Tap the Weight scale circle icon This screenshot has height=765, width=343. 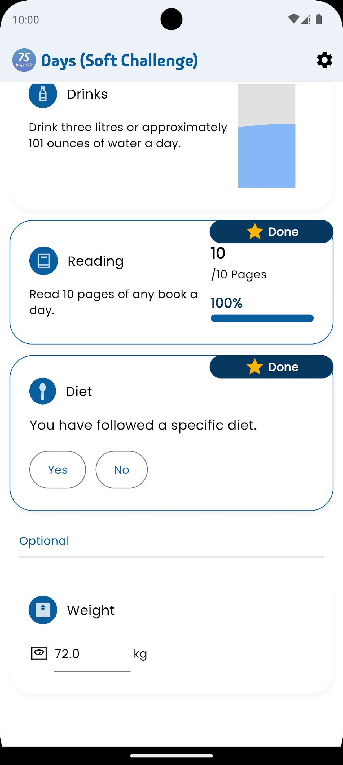[43, 610]
